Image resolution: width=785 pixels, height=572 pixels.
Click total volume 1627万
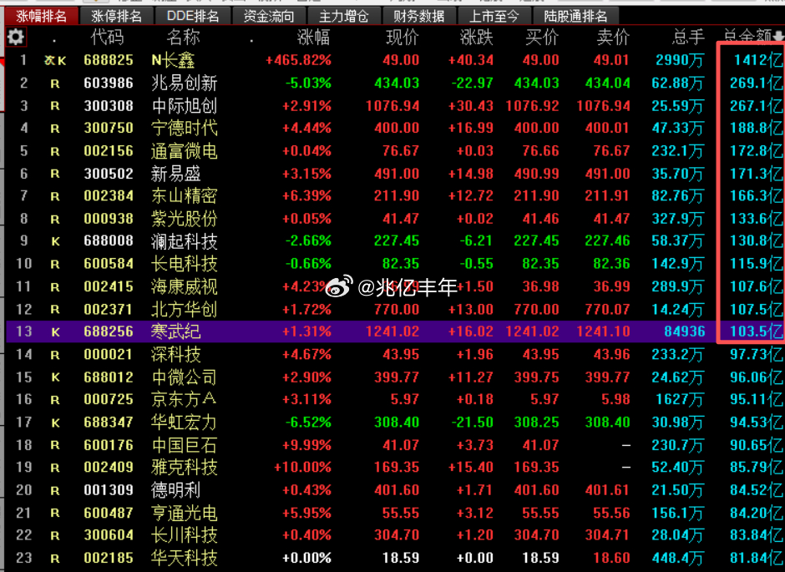coord(680,399)
